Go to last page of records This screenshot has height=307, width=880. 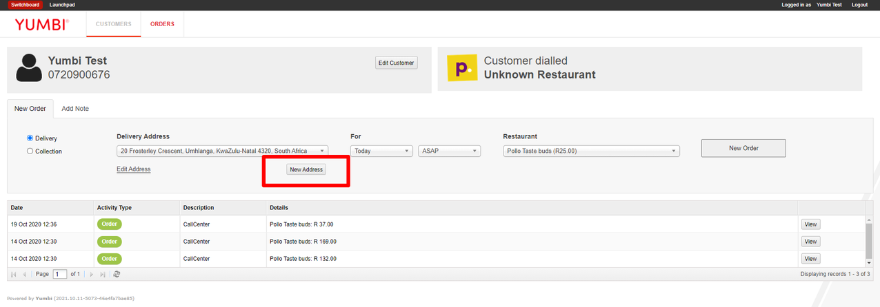tap(103, 274)
